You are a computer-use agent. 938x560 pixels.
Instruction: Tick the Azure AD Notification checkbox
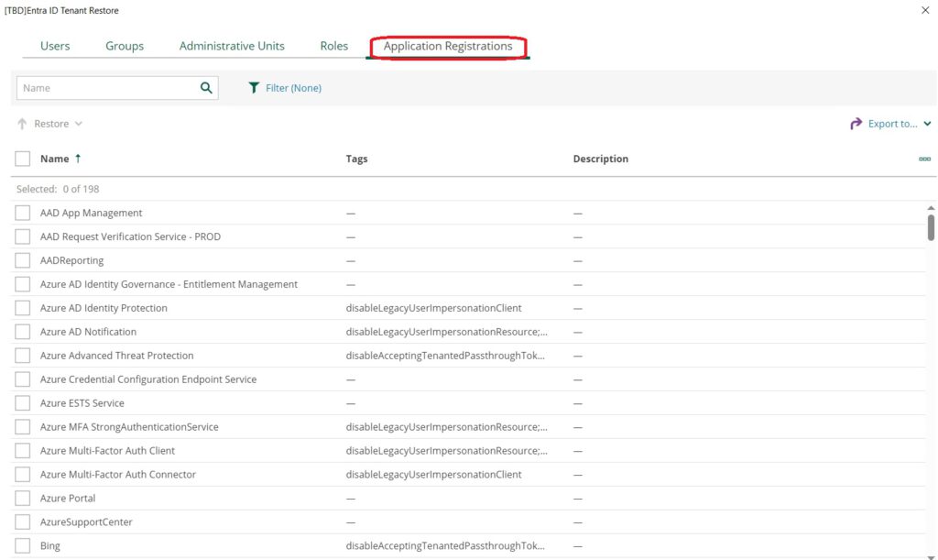click(23, 332)
